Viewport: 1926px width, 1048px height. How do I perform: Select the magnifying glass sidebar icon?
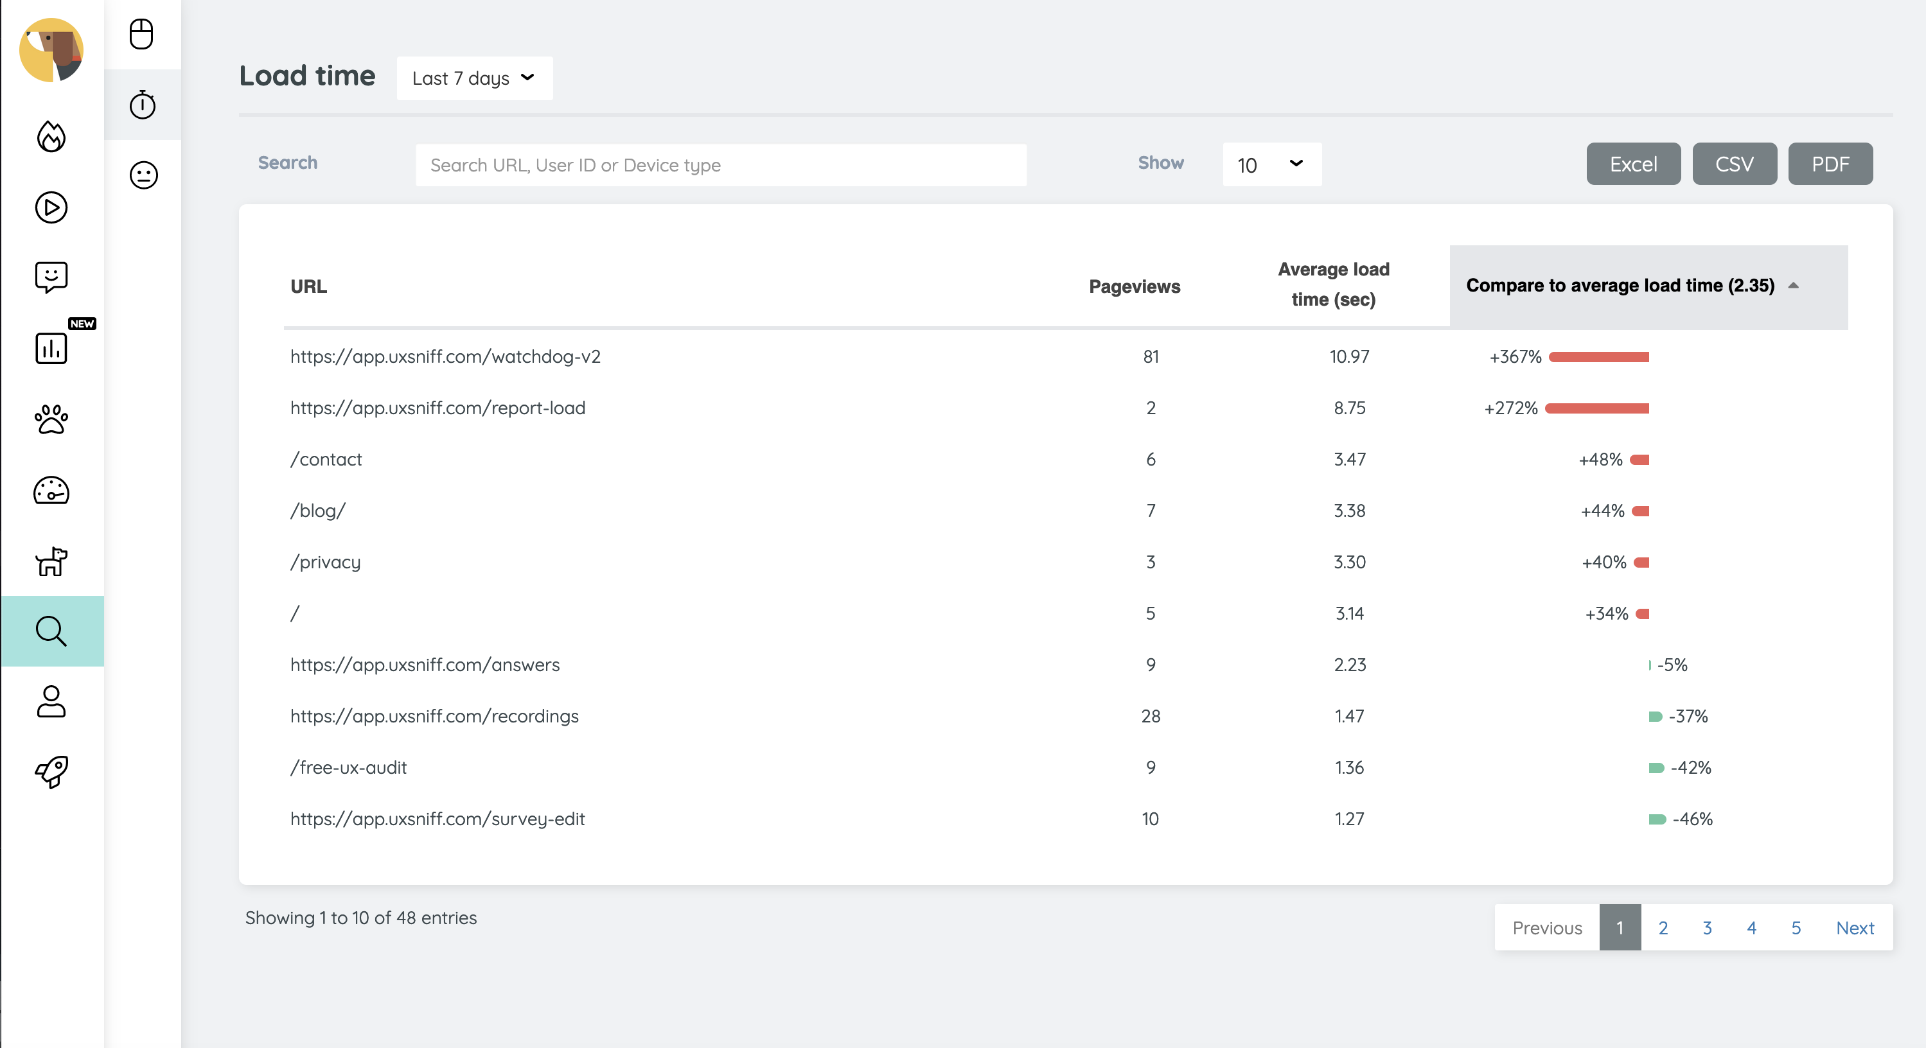[x=51, y=631]
